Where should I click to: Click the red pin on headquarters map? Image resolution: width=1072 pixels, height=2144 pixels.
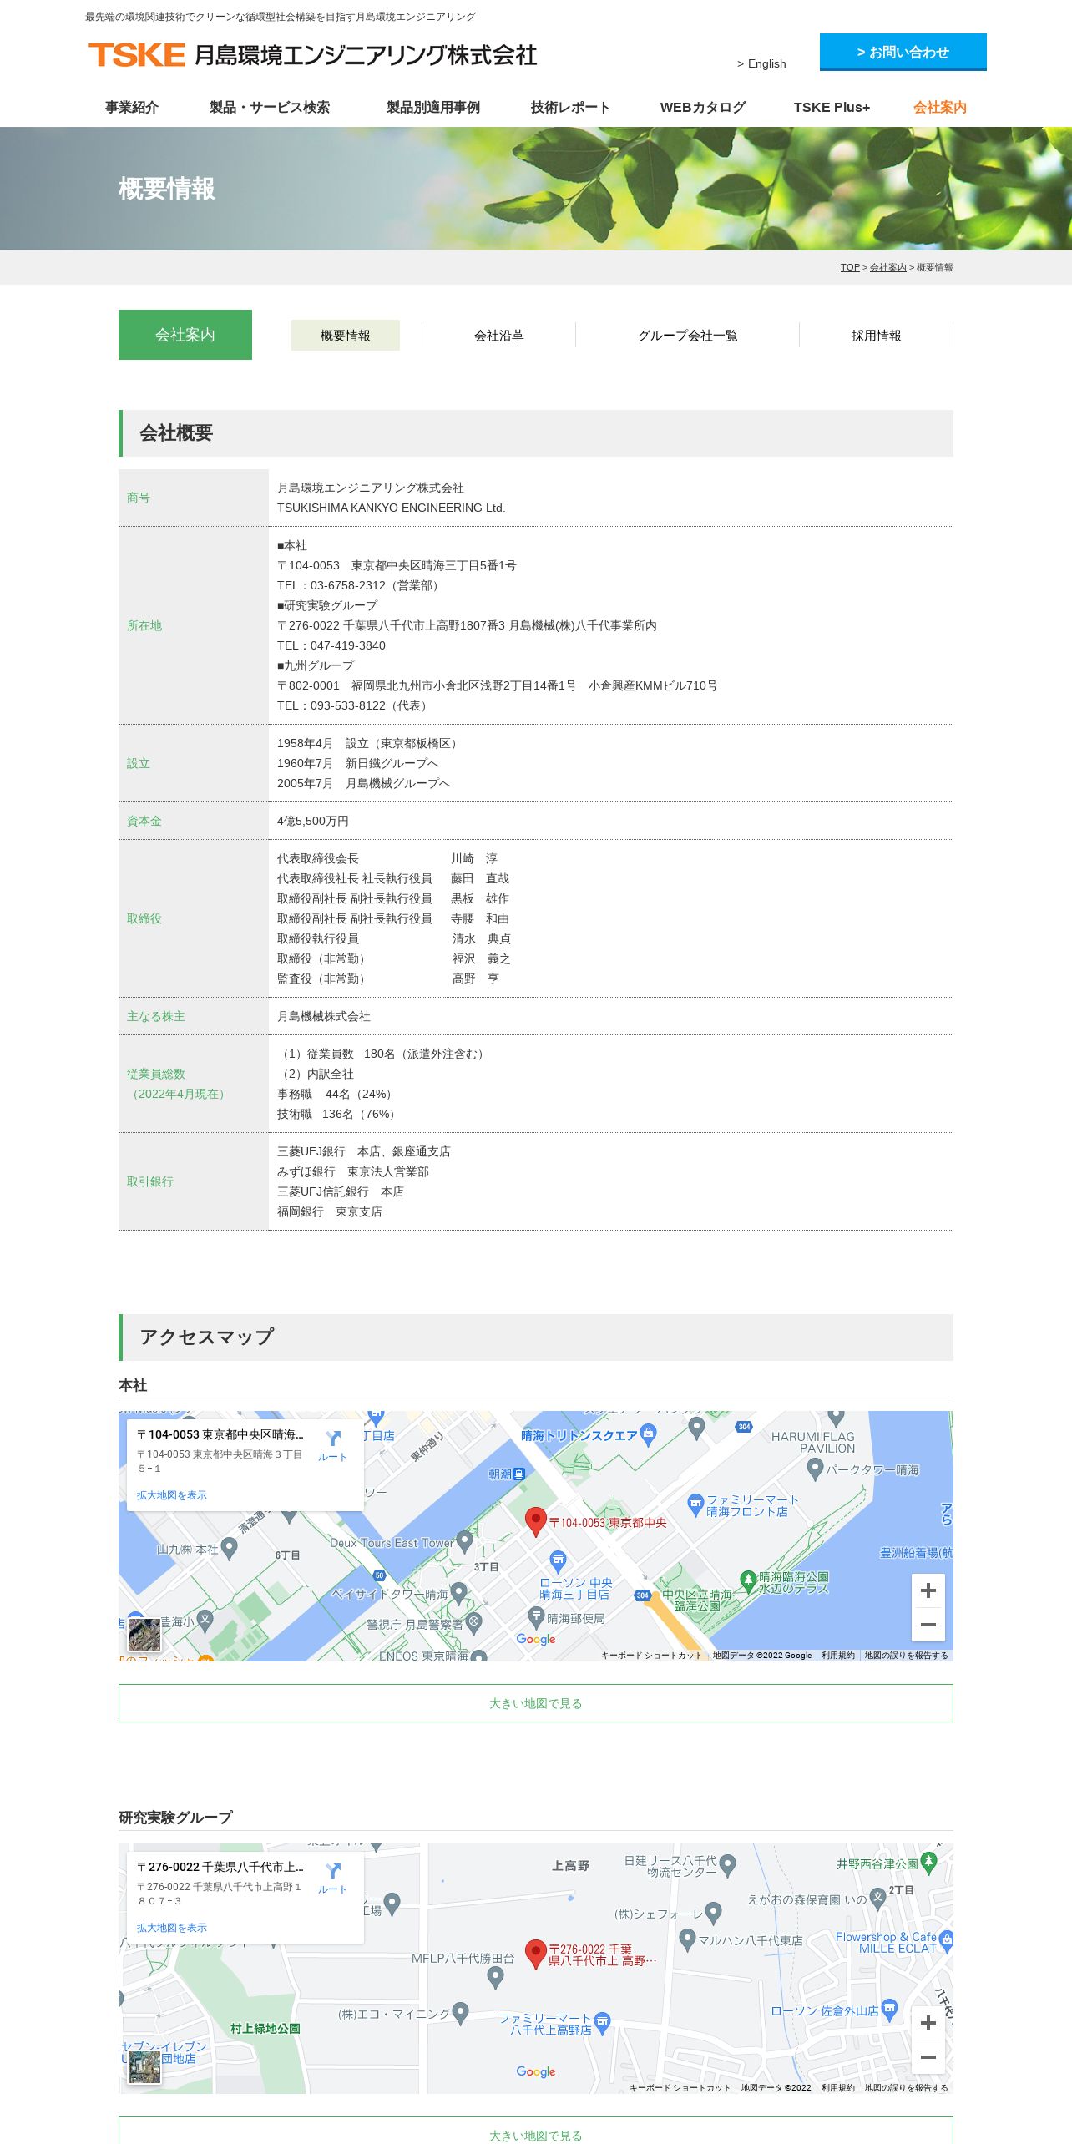(535, 1521)
